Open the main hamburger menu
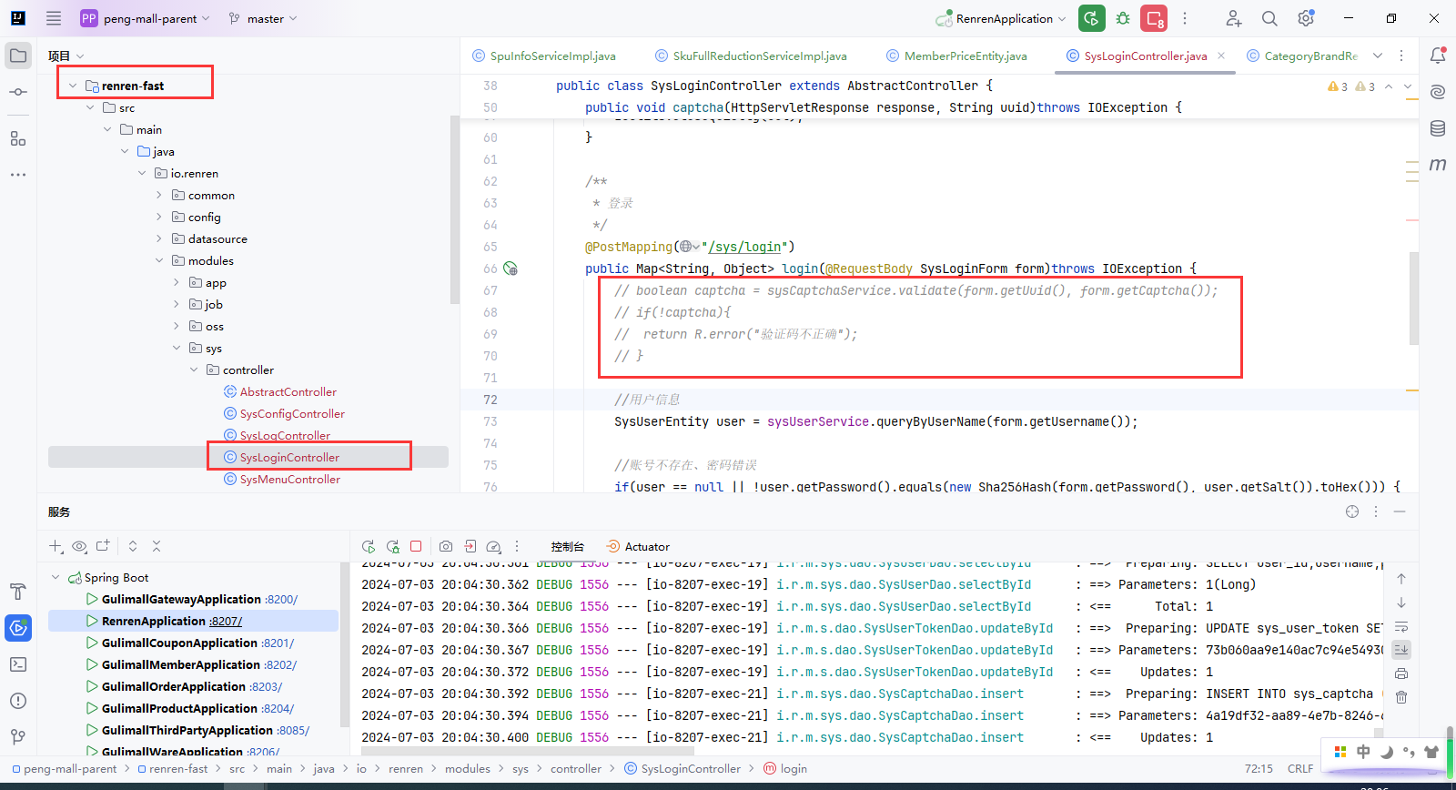This screenshot has height=790, width=1456. click(54, 18)
